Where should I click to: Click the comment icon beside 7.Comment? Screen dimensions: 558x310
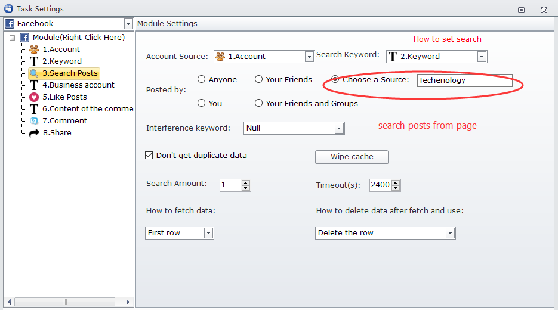(x=35, y=121)
